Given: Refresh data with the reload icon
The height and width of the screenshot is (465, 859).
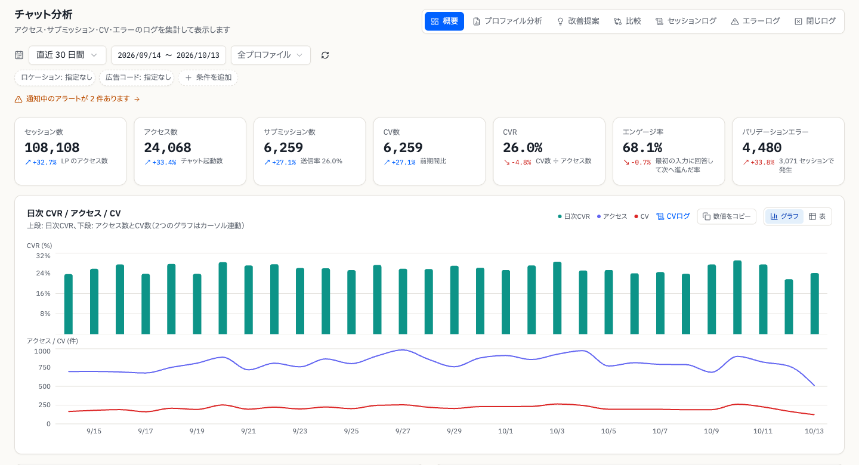Looking at the screenshot, I should point(325,55).
